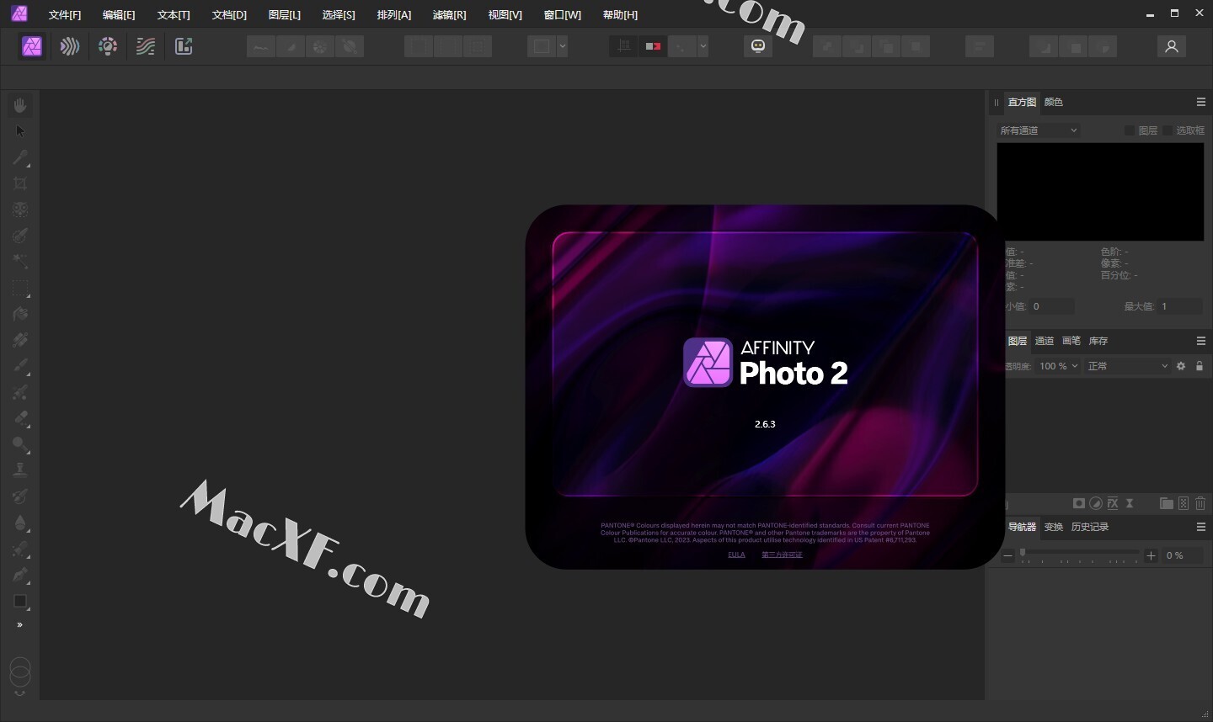1213x722 pixels.
Task: Click the swap colours arrow below colour circles
Action: coord(20,694)
